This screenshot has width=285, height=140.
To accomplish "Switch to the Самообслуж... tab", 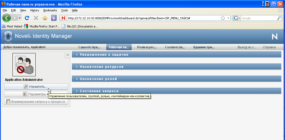I will coord(89,47).
